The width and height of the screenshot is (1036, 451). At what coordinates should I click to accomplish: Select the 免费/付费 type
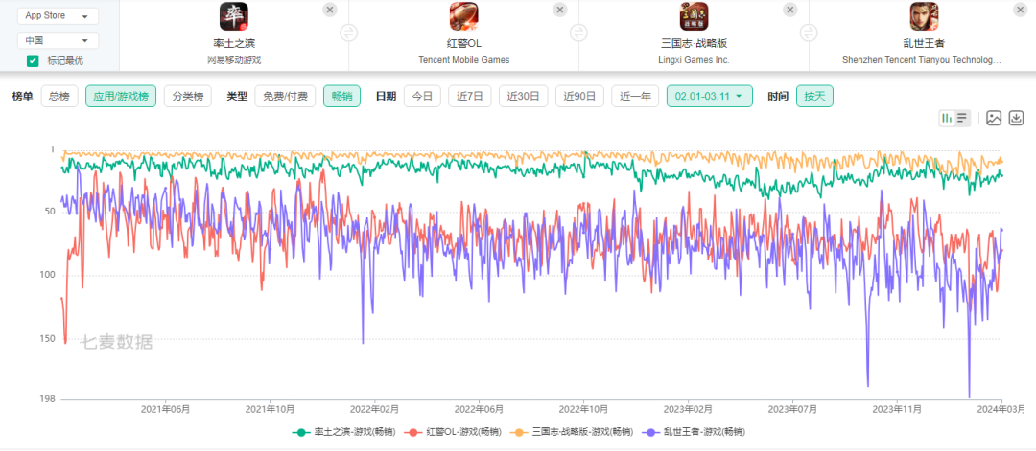pos(286,97)
